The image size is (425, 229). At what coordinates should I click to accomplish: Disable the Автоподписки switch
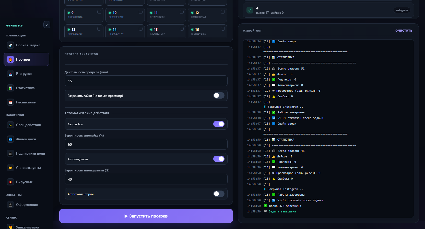click(219, 159)
